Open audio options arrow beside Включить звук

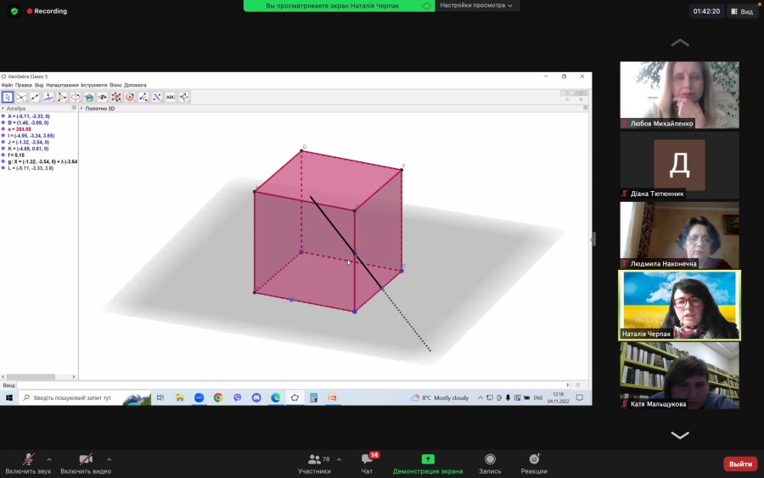49,459
